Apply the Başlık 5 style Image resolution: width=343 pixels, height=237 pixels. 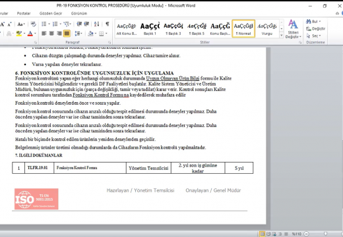(197, 29)
